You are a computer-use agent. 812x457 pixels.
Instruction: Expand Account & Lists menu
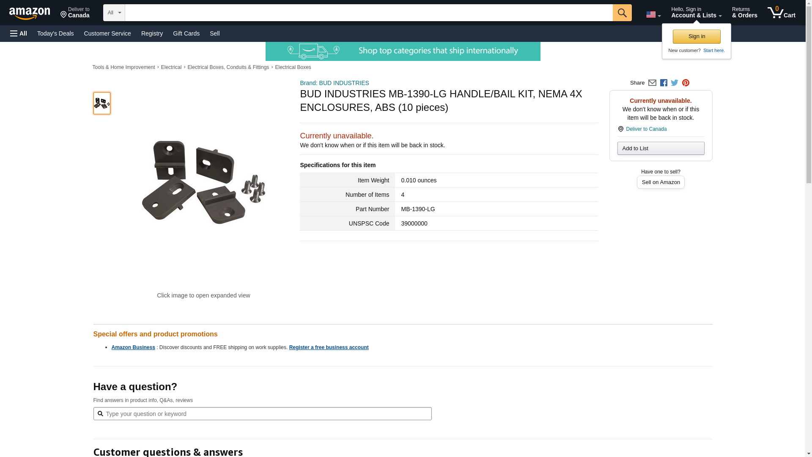[696, 13]
